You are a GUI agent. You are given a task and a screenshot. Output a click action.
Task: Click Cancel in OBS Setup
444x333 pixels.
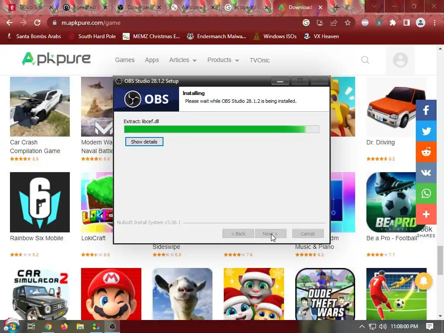click(x=307, y=234)
